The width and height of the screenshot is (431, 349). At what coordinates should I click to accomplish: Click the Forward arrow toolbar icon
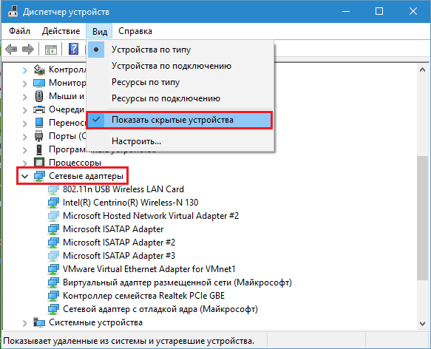[x=28, y=50]
